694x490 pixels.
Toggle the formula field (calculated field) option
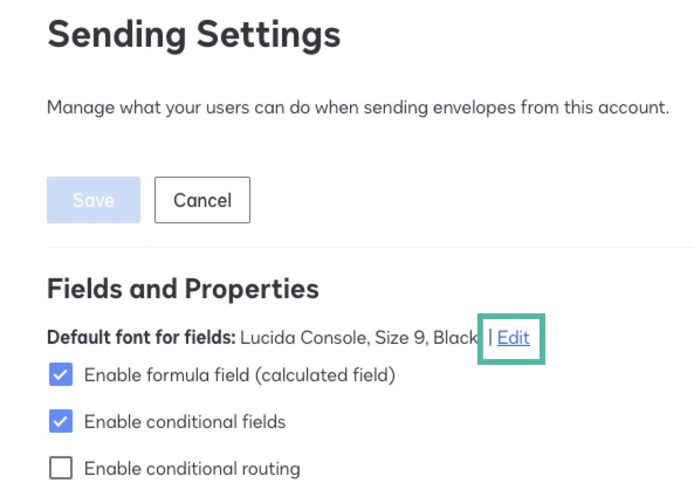coord(60,375)
